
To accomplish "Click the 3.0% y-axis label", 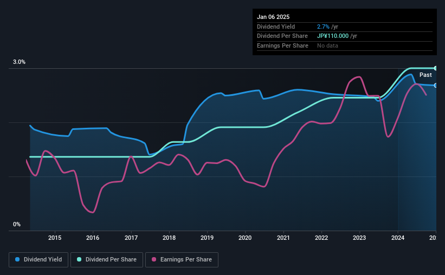I will tap(19, 62).
